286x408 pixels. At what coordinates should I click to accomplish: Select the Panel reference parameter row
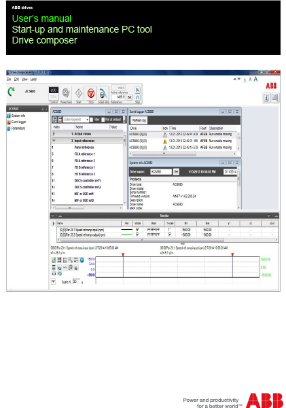[x=87, y=148]
